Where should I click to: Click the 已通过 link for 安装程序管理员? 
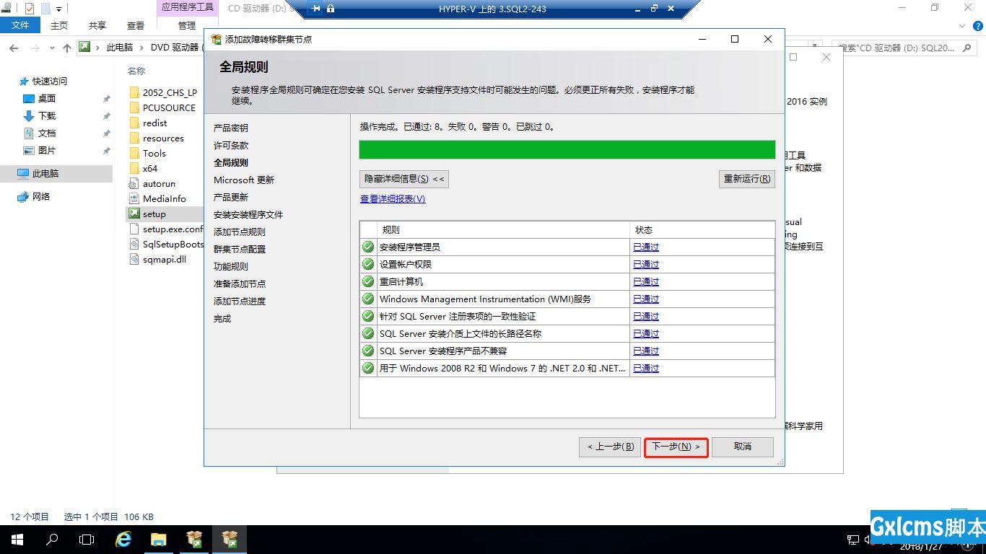646,247
